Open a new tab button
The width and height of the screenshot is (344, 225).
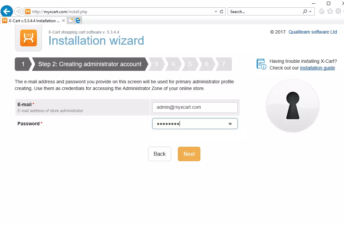coord(70,20)
